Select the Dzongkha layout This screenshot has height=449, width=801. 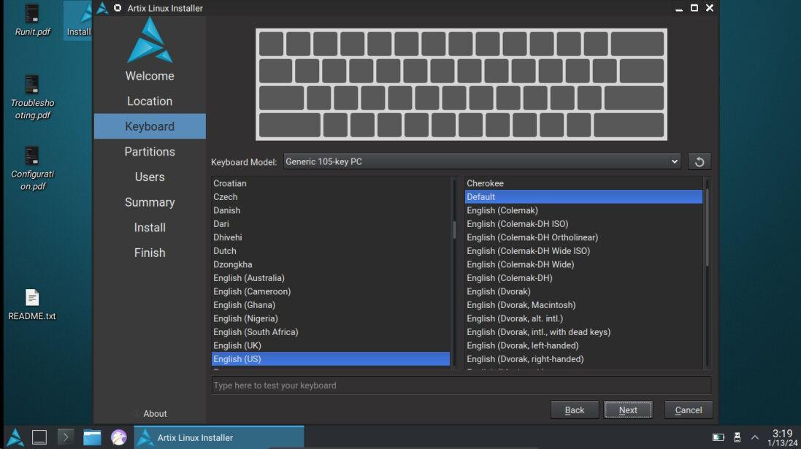tap(331, 264)
